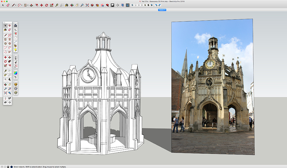Choose the Follow Me tool
Screen dimensions: 287x168
pos(10,62)
